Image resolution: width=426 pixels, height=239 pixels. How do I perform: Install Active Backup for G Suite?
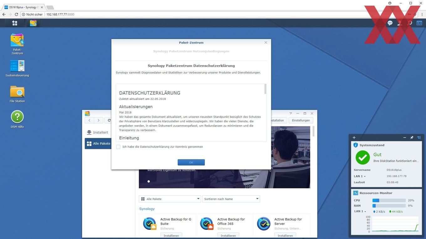171,236
